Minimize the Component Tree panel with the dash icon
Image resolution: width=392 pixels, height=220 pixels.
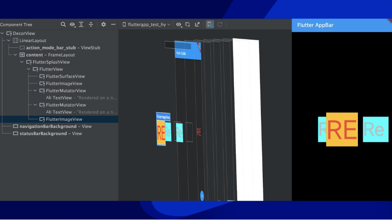point(113,25)
